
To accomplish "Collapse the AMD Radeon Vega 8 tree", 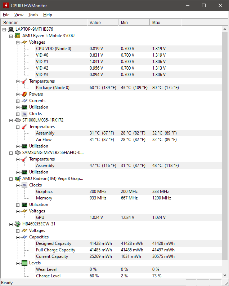I will (11, 179).
